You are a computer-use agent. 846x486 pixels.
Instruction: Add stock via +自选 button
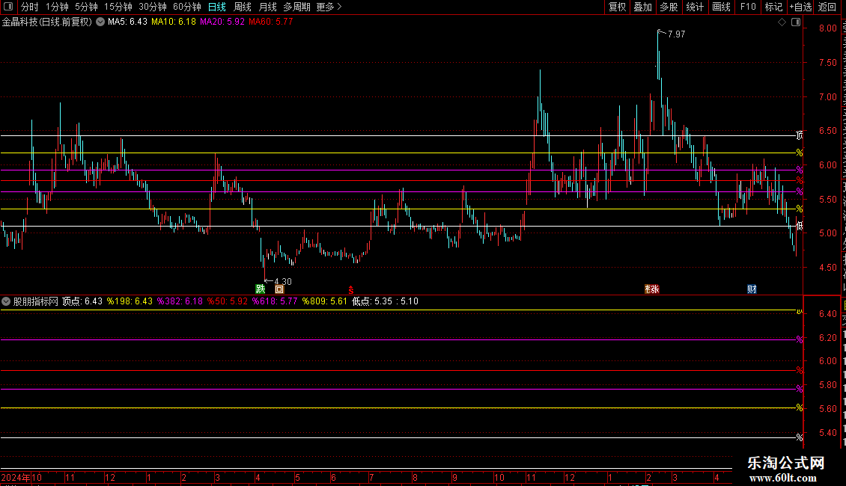point(800,7)
